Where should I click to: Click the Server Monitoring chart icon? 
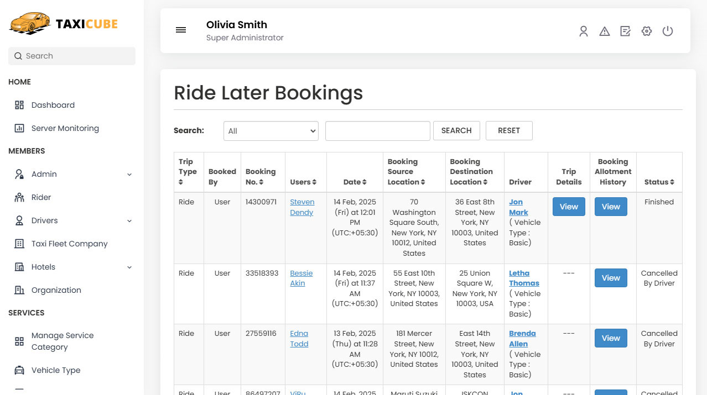pos(19,128)
